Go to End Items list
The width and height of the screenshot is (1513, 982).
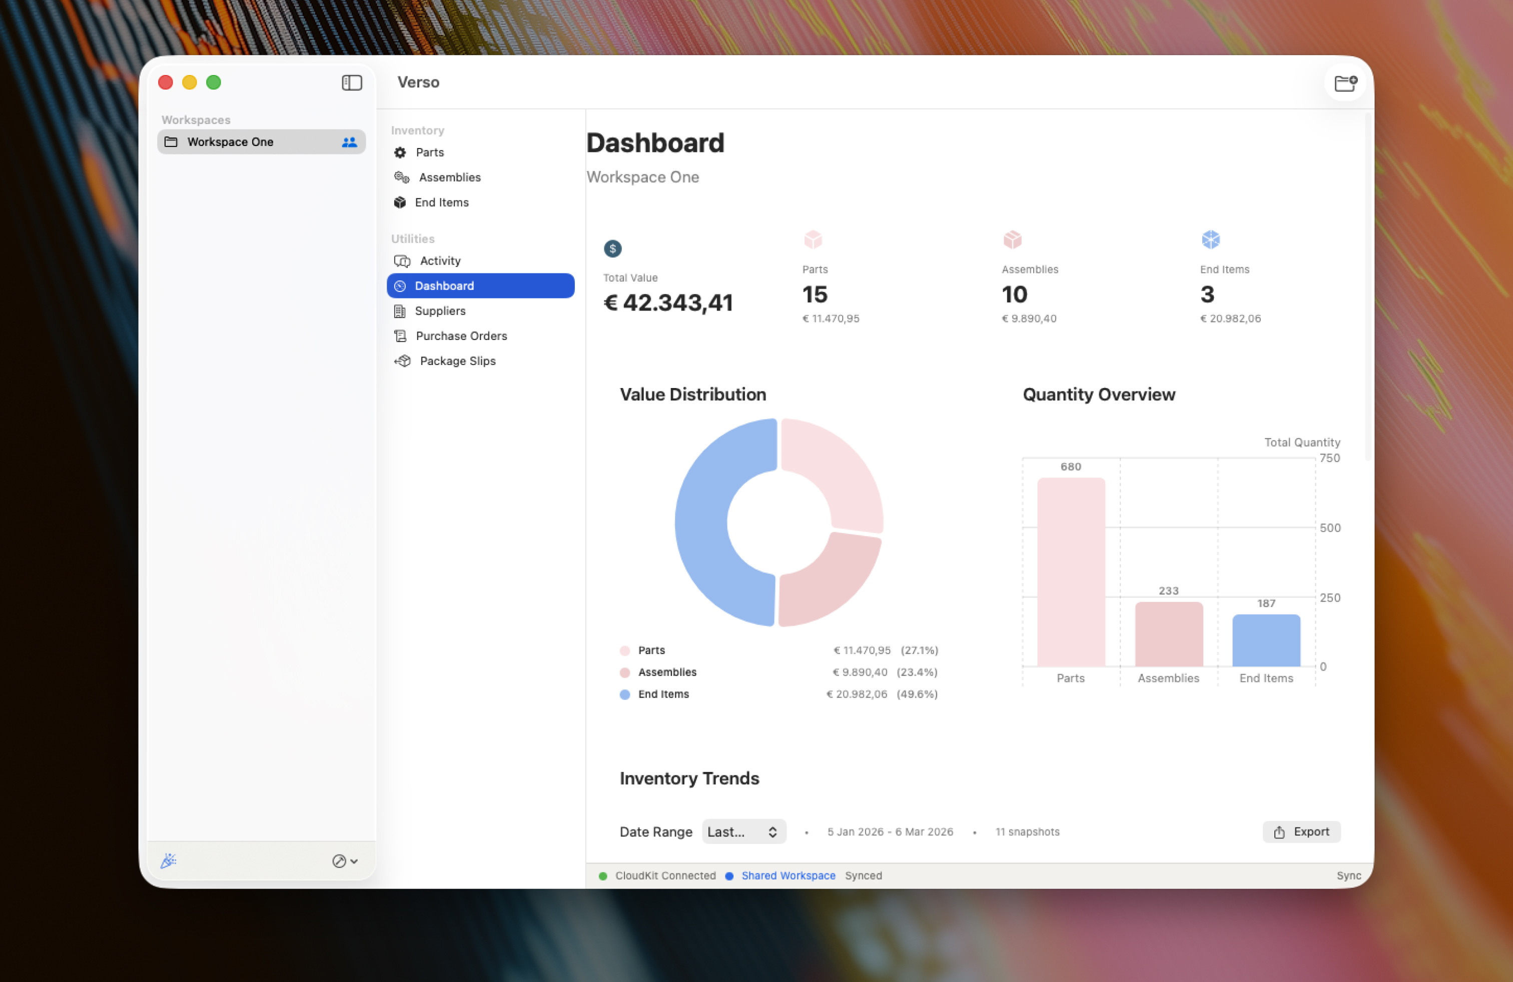(441, 202)
